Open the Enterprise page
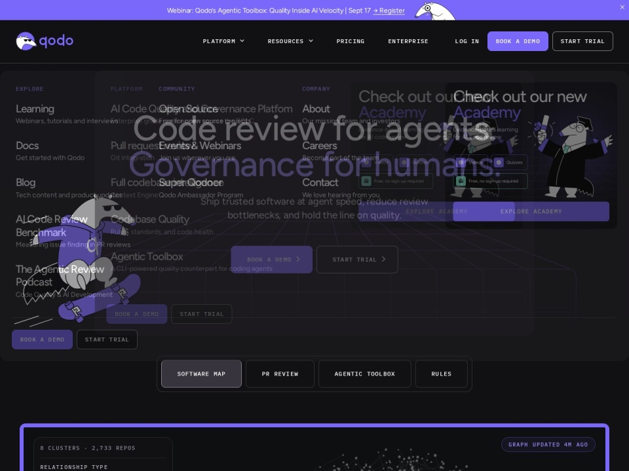The image size is (629, 471). point(408,41)
